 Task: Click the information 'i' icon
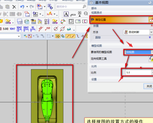point(50,6)
